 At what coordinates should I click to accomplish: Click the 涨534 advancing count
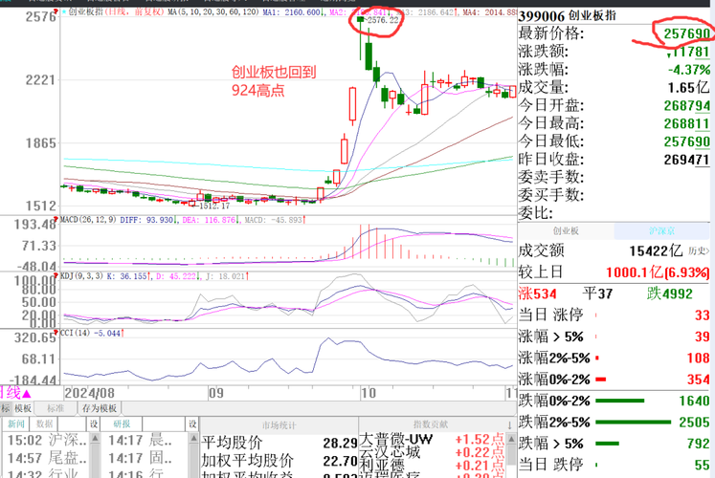coord(538,294)
